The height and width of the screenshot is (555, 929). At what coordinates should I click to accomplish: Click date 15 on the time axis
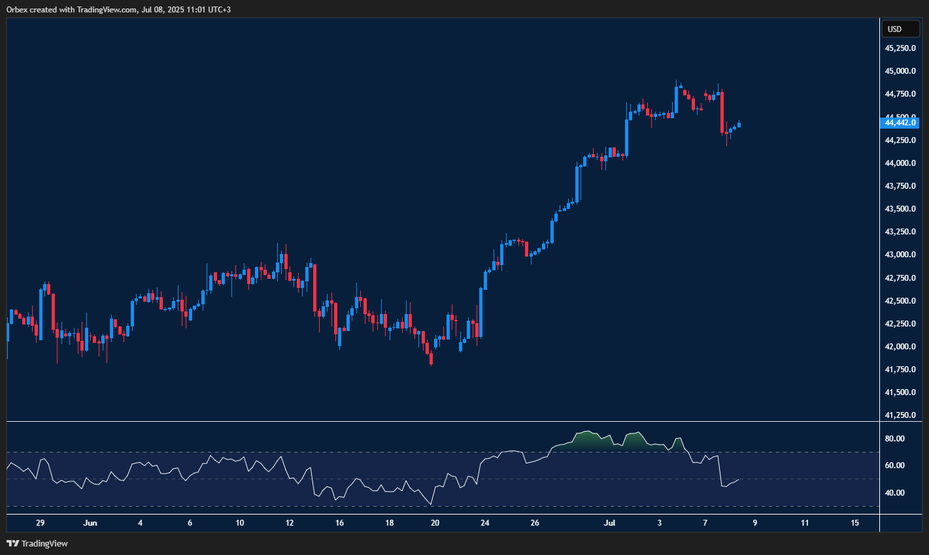(854, 523)
